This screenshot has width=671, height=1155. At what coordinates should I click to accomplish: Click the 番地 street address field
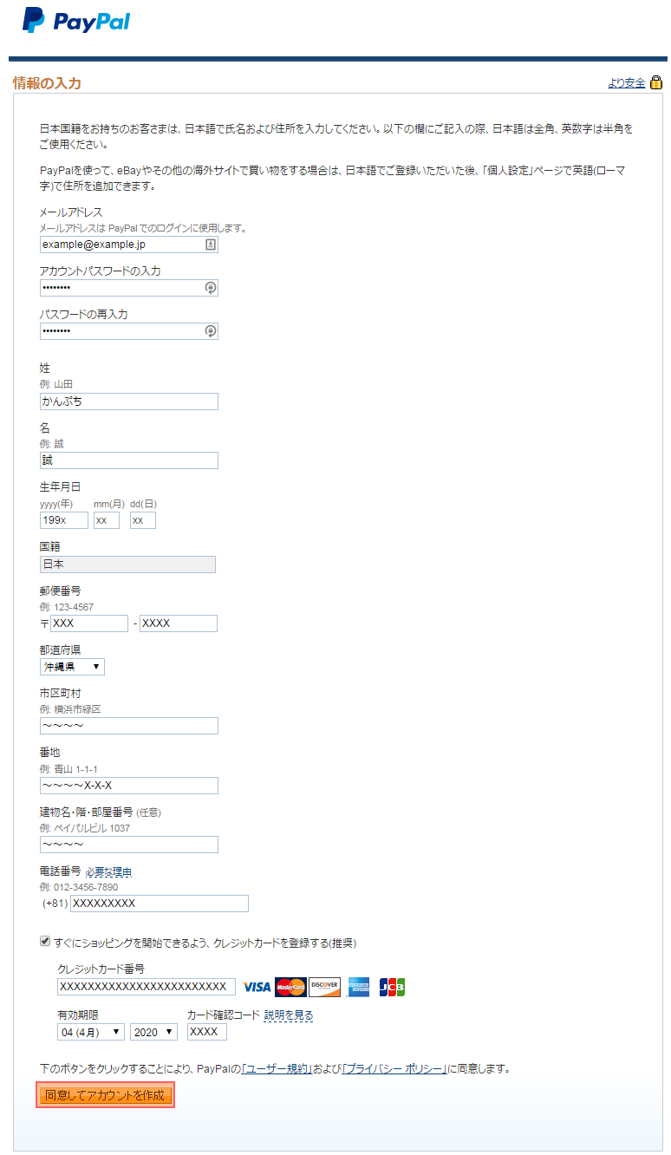coord(129,786)
